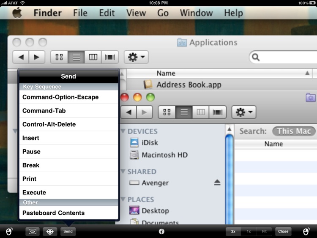Click the sidebar scroll up arrow
This screenshot has width=317, height=238.
point(229,129)
